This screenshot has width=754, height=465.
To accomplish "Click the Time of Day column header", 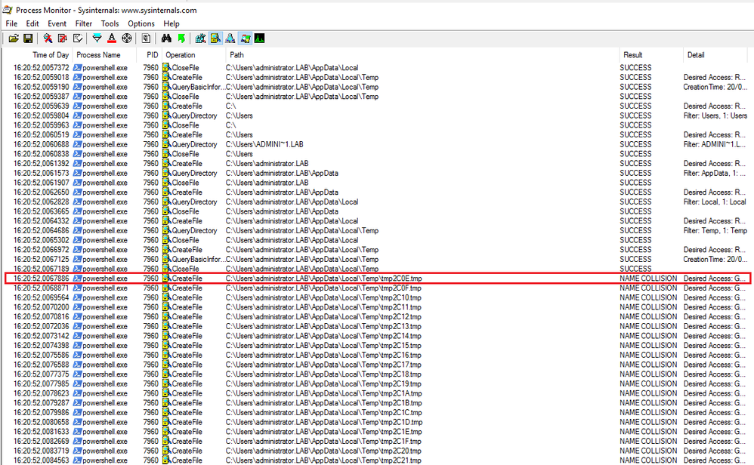I will pyautogui.click(x=50, y=55).
